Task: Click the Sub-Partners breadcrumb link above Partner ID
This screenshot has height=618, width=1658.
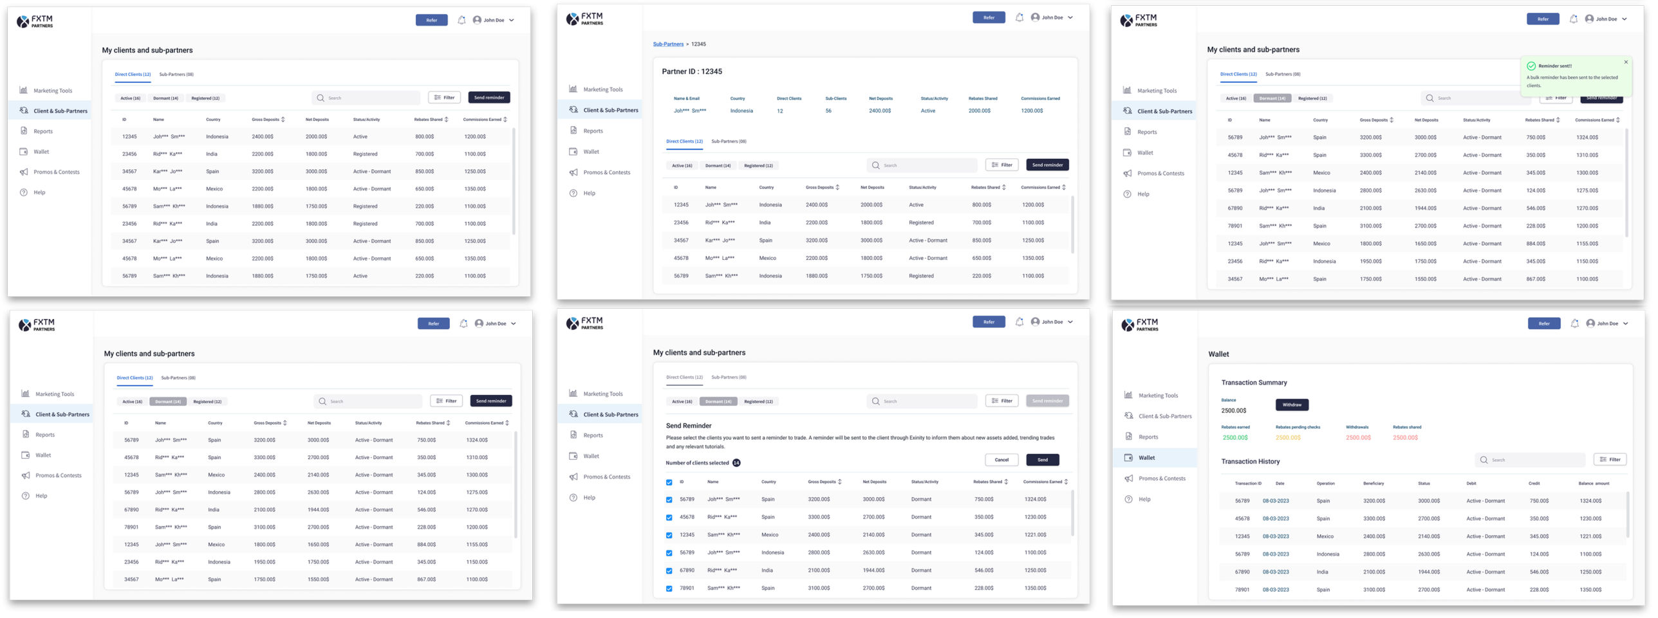Action: (x=668, y=44)
